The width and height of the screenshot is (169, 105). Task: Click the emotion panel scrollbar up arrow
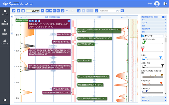[166, 36]
